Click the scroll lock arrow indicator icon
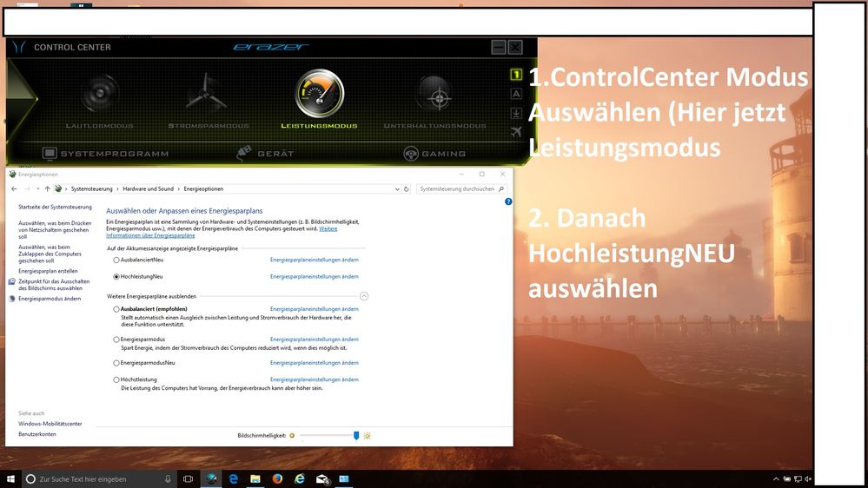Image resolution: width=868 pixels, height=488 pixels. pos(516,112)
